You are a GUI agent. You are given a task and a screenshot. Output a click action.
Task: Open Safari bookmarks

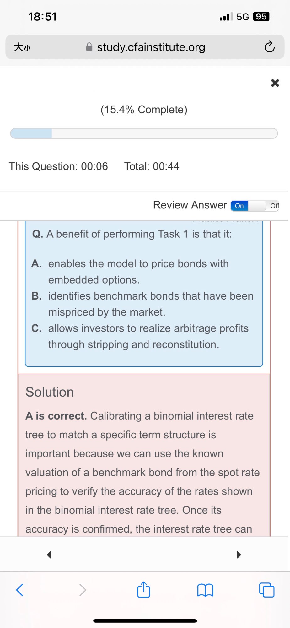tap(205, 590)
